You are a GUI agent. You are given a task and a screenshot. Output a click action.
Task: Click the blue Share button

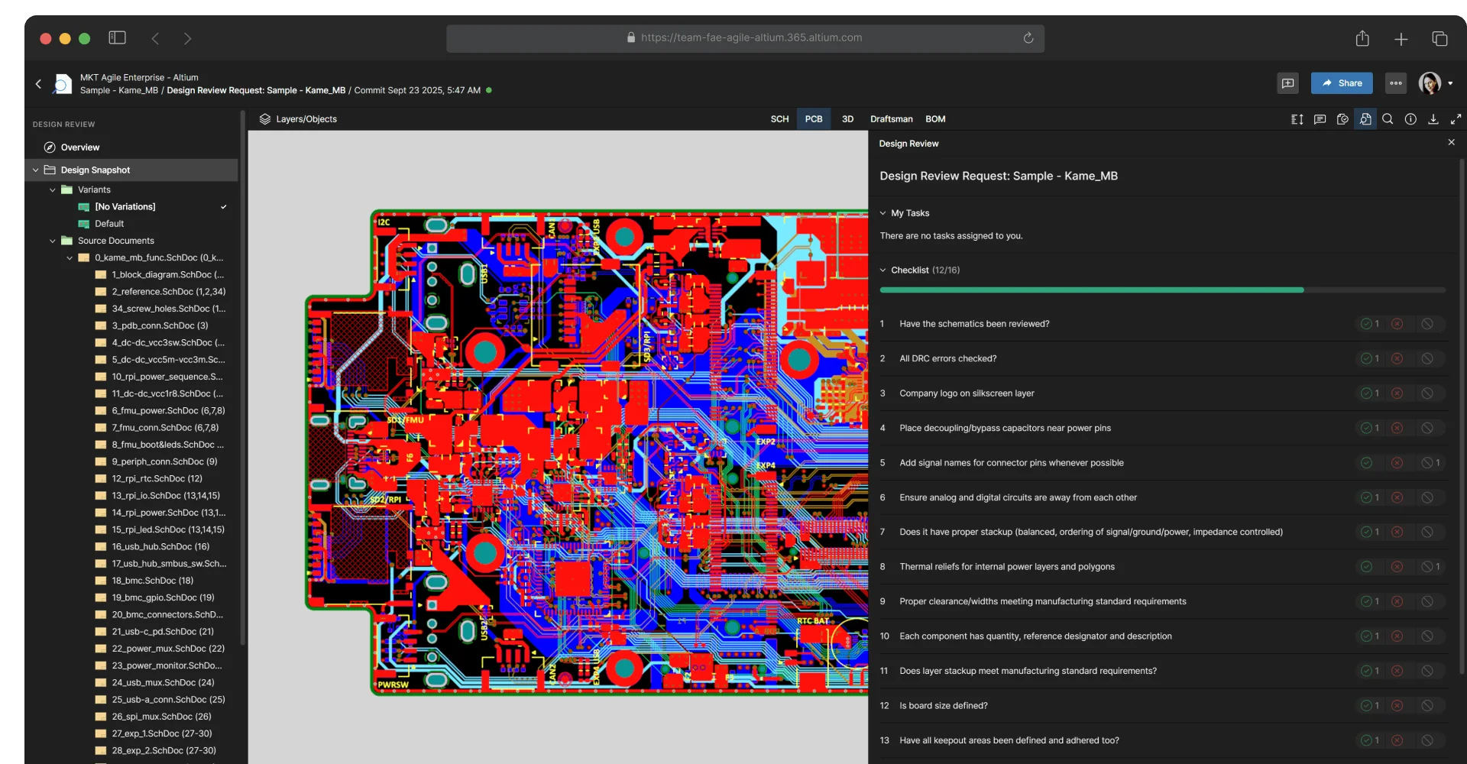(x=1342, y=83)
